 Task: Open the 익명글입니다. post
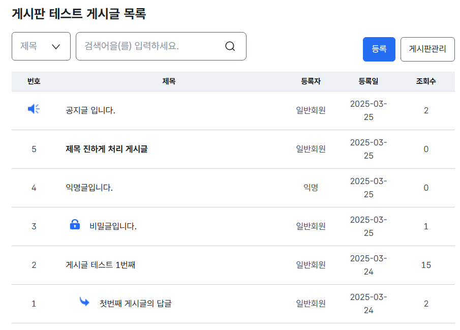click(89, 188)
